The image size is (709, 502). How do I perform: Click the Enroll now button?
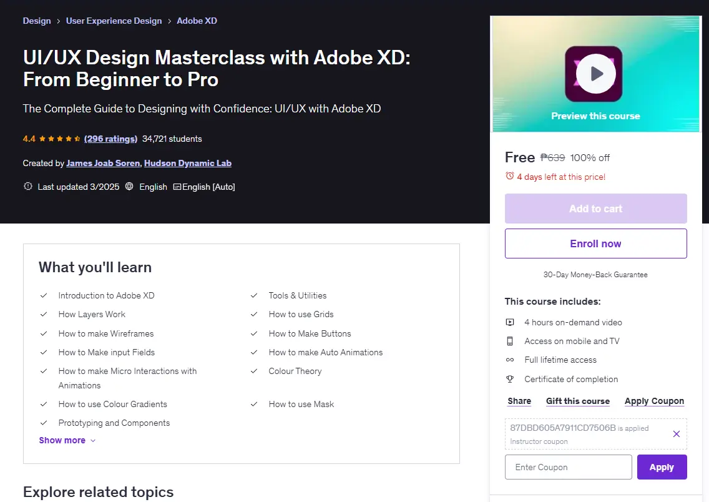[x=595, y=244]
